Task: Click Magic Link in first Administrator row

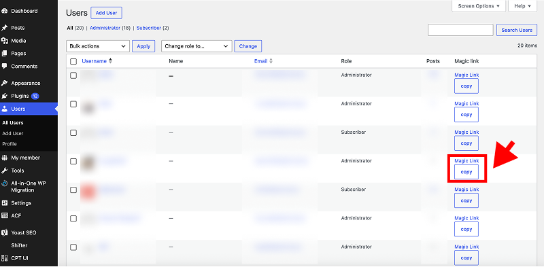Action: coord(466,75)
